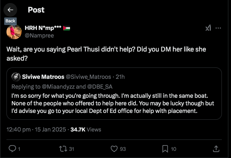This screenshot has height=158, width=231.
Task: Open the Grok icon on the post
Action: [x=208, y=28]
